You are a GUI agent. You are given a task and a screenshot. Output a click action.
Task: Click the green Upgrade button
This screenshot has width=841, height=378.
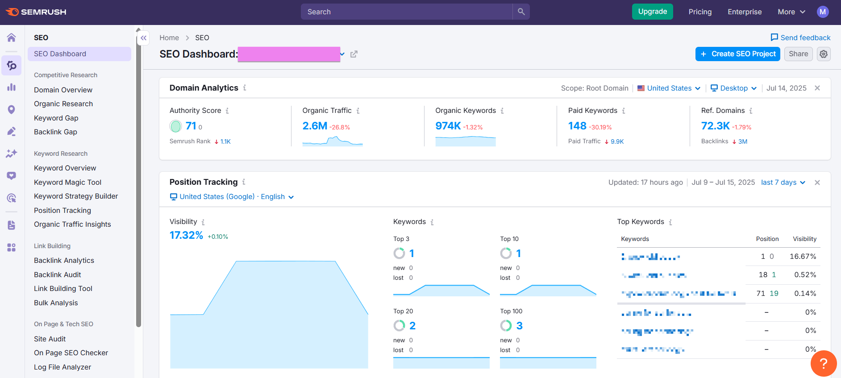[652, 12]
